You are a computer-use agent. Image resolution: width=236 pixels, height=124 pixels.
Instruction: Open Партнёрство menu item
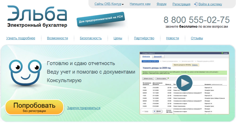(144, 38)
